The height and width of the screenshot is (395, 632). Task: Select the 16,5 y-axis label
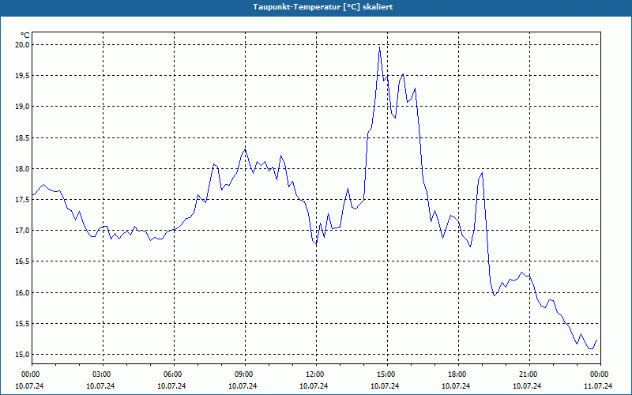[22, 261]
